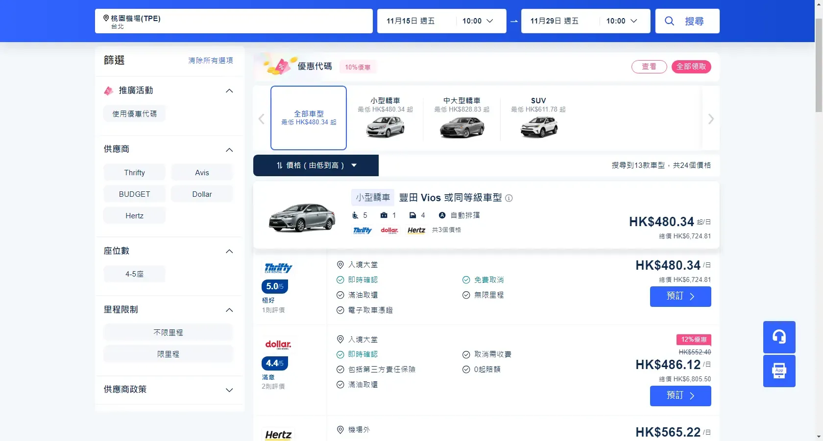Collapse the 供應商政策 filter section

tap(229, 390)
